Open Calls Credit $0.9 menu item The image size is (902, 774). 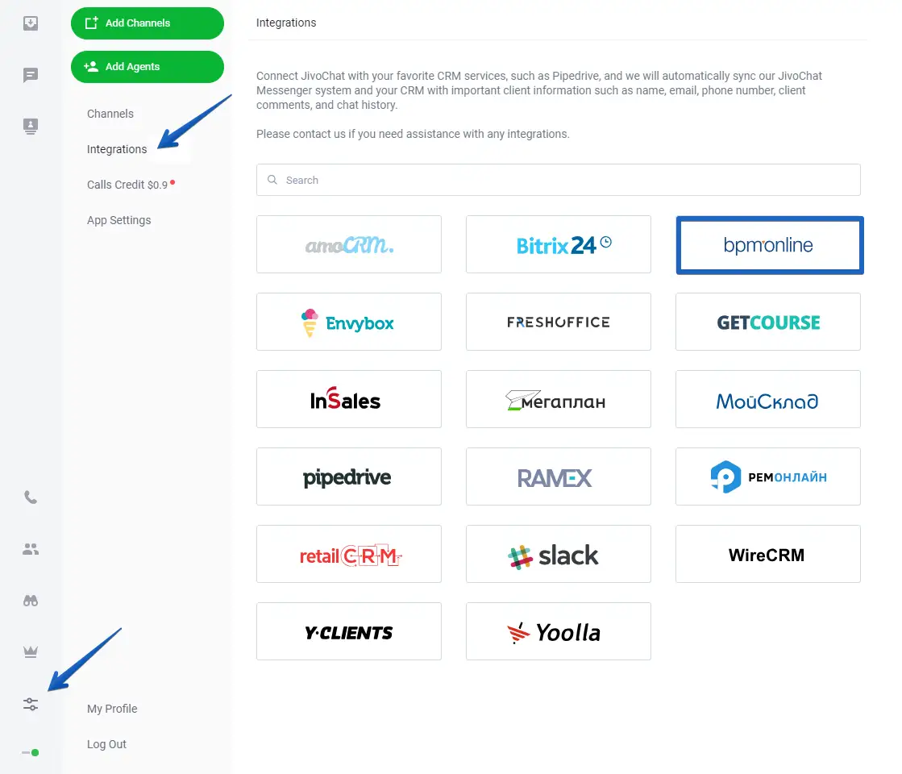[127, 185]
